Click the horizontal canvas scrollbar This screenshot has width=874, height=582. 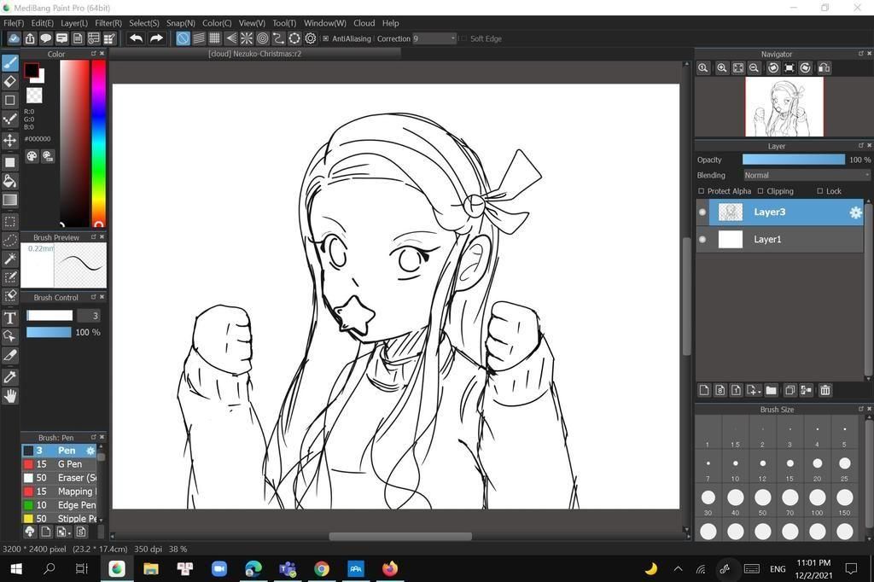click(x=400, y=536)
